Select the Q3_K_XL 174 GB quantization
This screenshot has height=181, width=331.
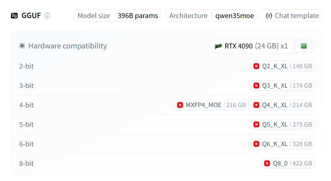pyautogui.click(x=283, y=86)
